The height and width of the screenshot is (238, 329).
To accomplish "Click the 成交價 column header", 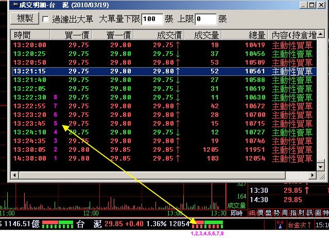I will pos(170,35).
